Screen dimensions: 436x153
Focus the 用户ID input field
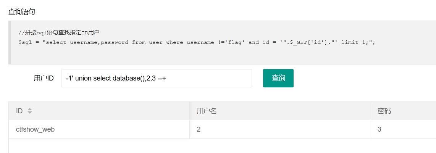[157, 78]
